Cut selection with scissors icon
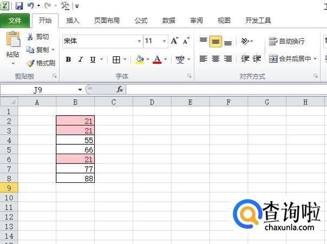The width and height of the screenshot is (327, 244). point(30,37)
